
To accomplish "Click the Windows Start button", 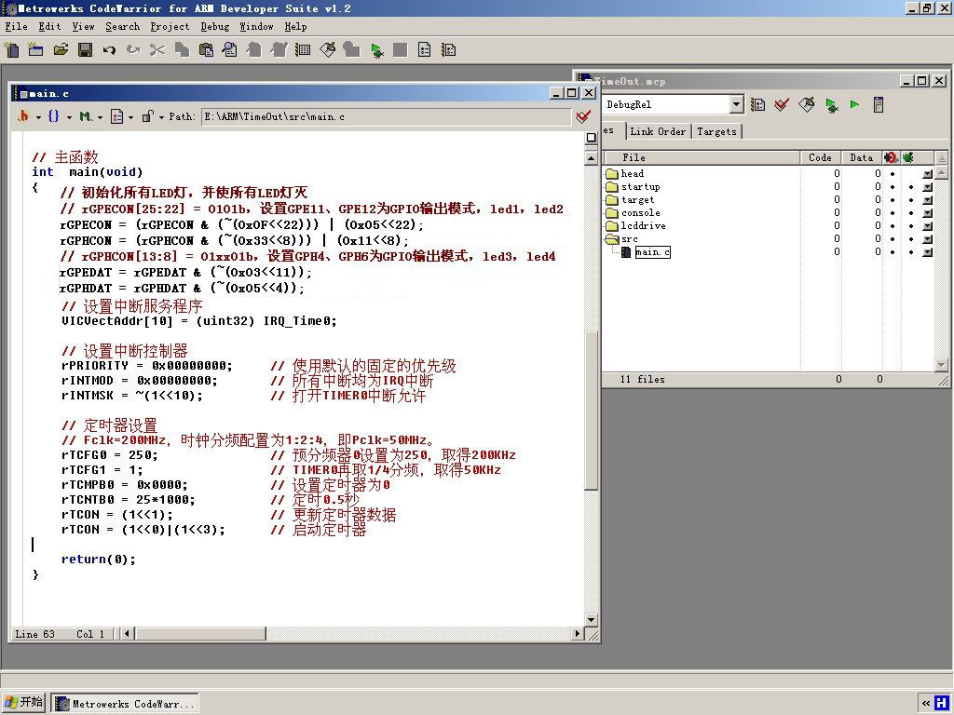I will [x=23, y=702].
